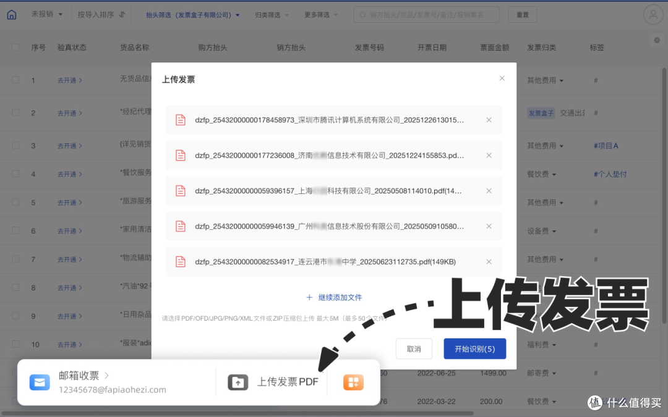Click the 取消 button

414,349
